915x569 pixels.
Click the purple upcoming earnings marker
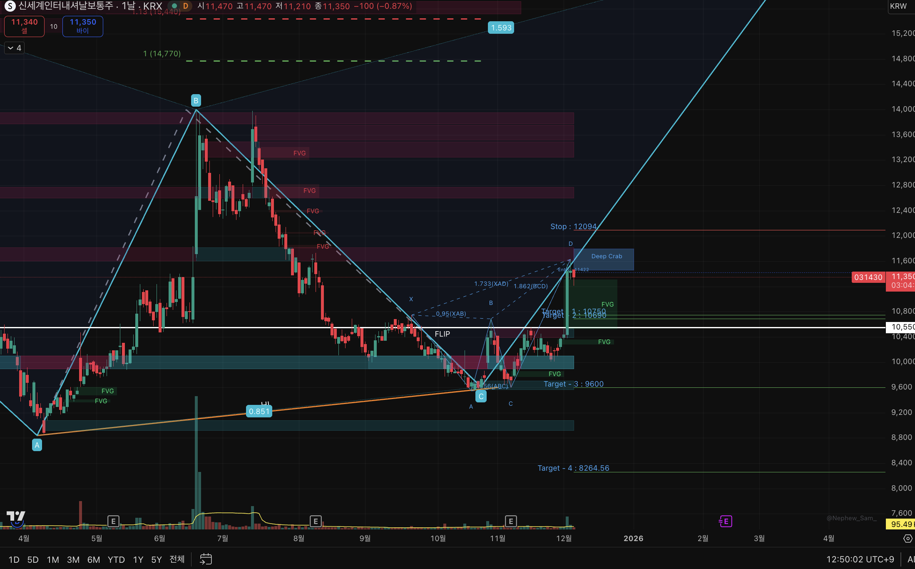click(x=725, y=521)
